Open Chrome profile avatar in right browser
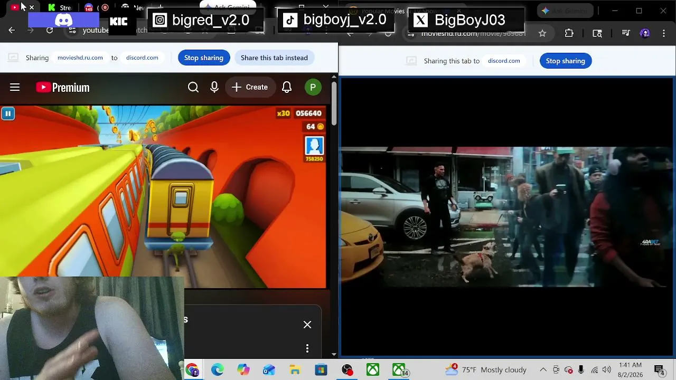Image resolution: width=676 pixels, height=380 pixels. [645, 33]
